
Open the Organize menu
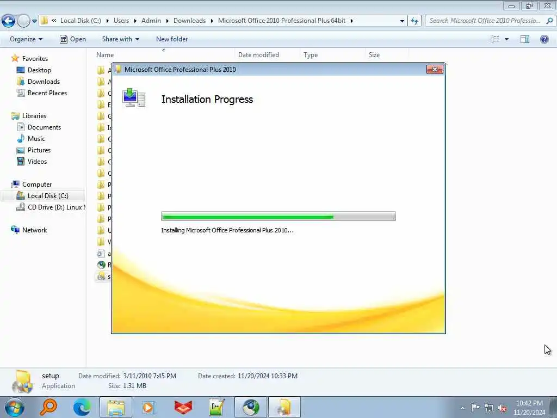coord(26,39)
